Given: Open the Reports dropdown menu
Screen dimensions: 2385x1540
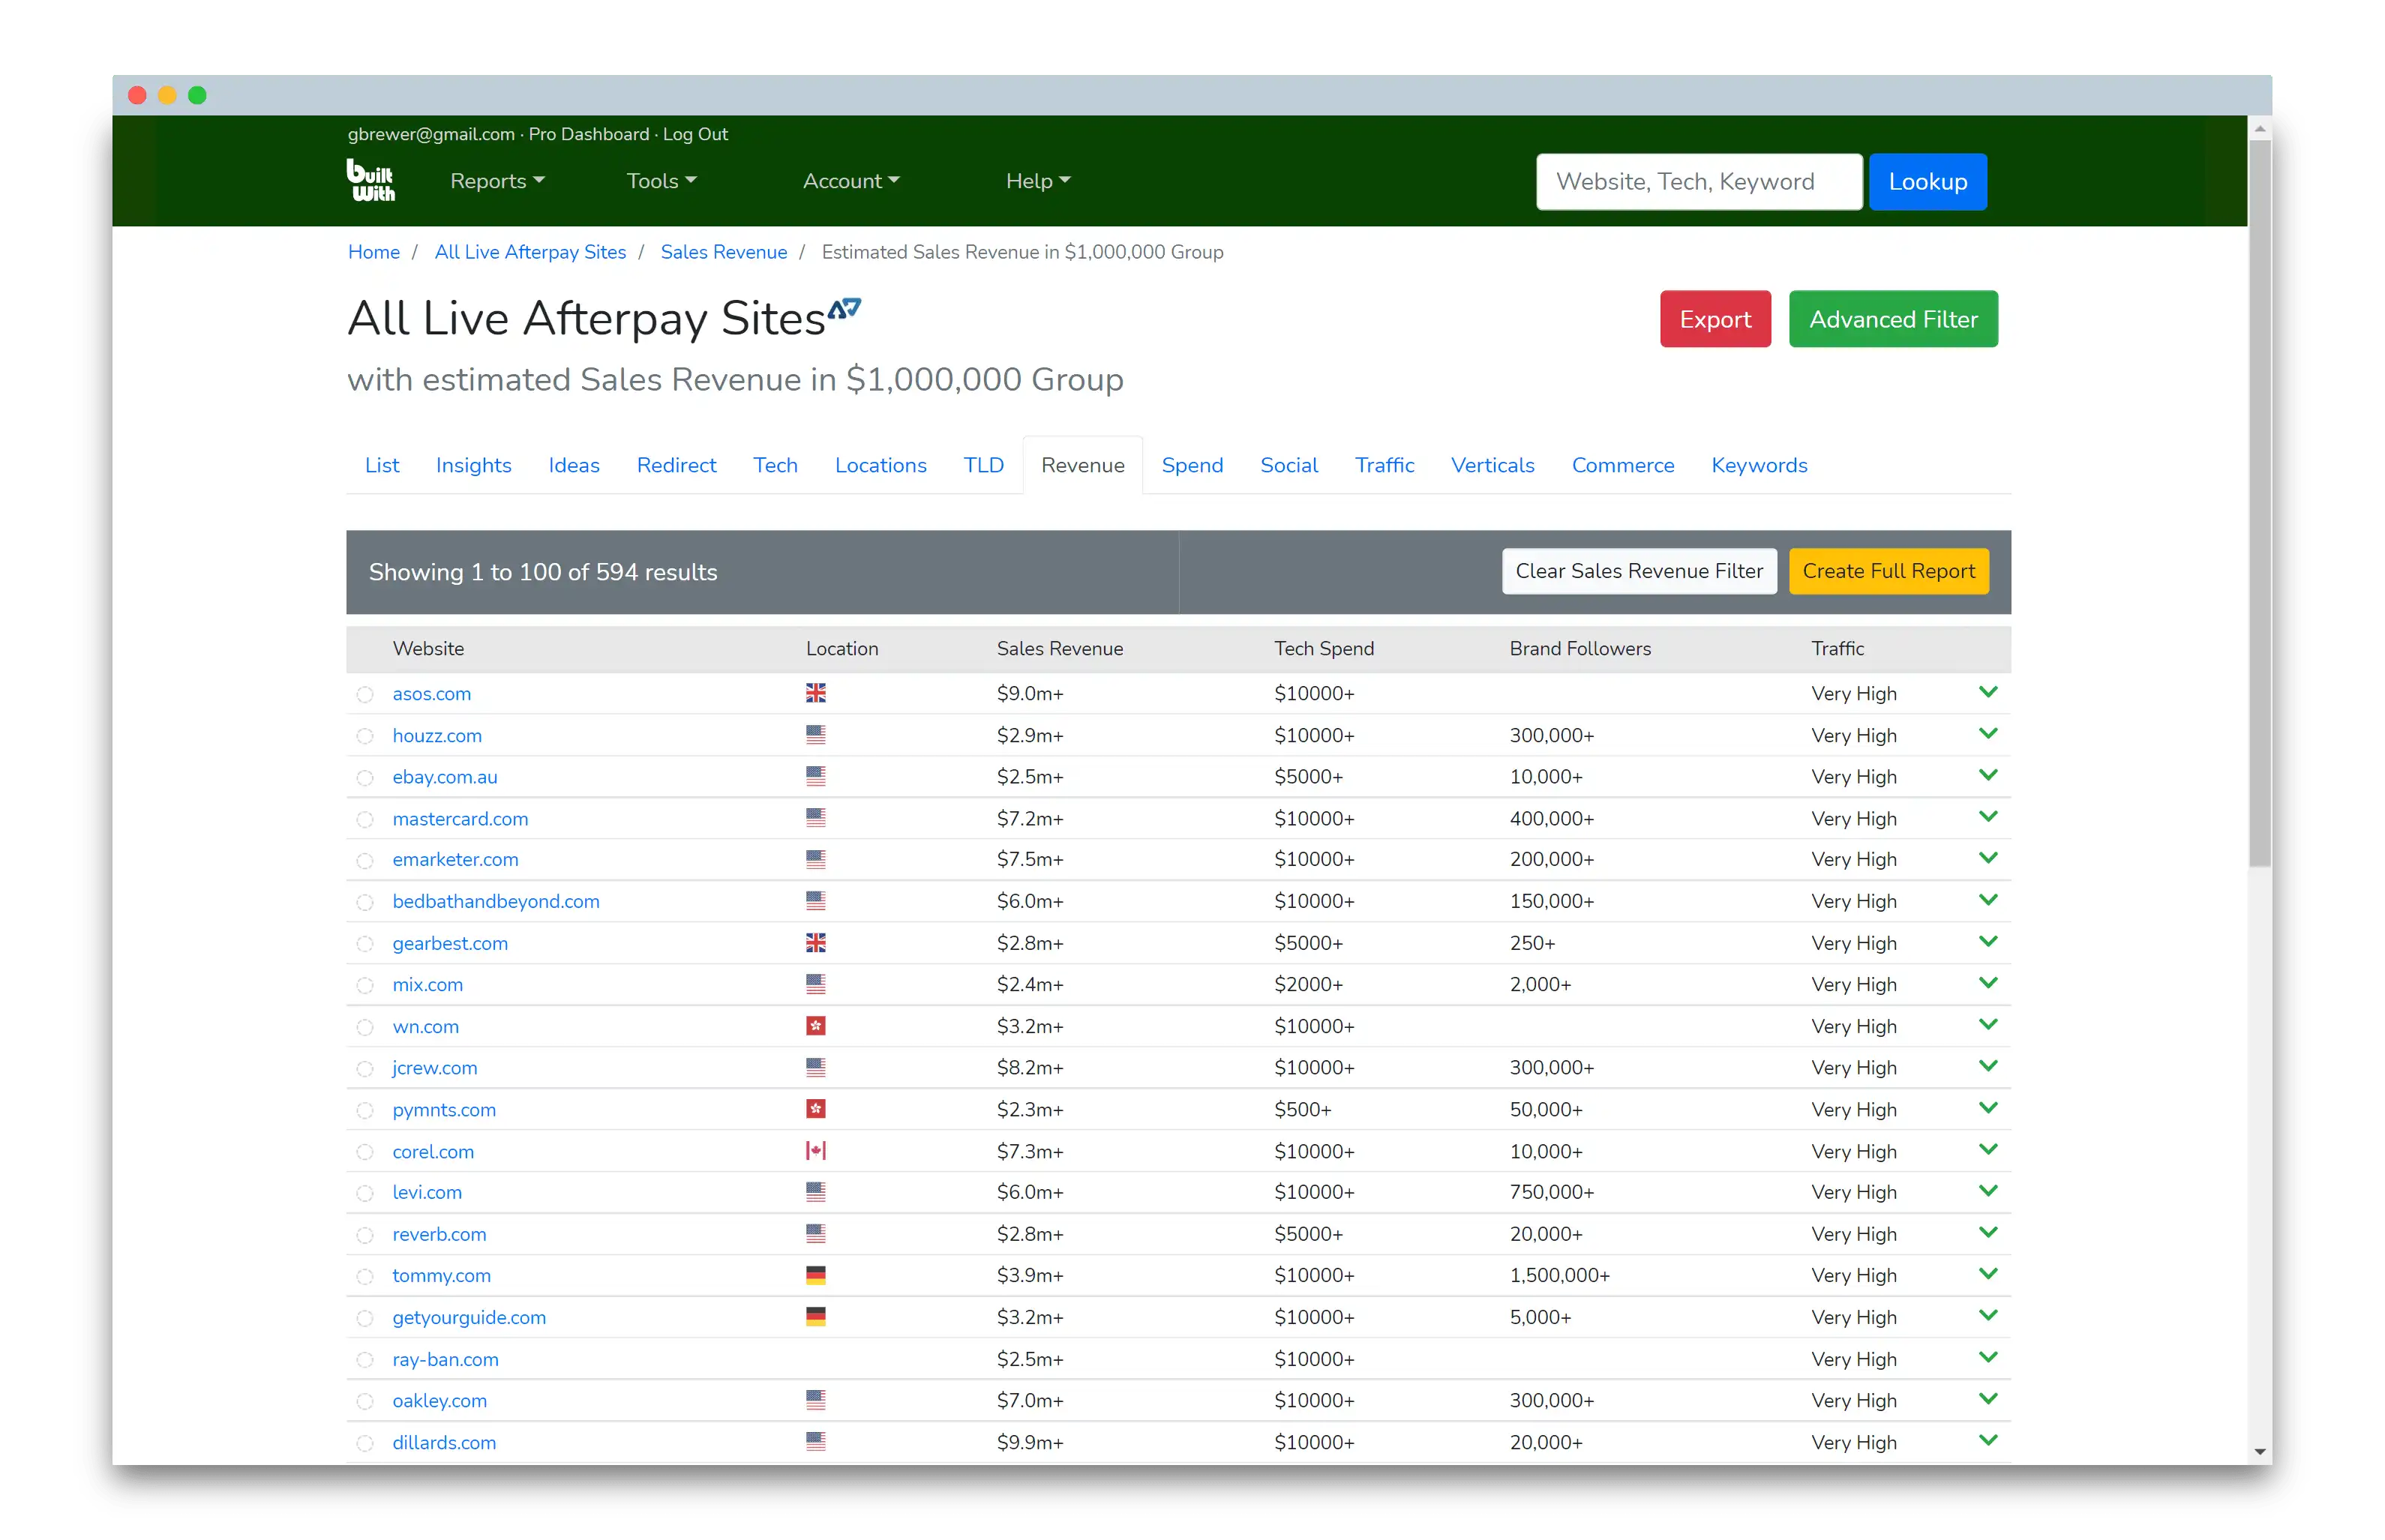Looking at the screenshot, I should [497, 181].
